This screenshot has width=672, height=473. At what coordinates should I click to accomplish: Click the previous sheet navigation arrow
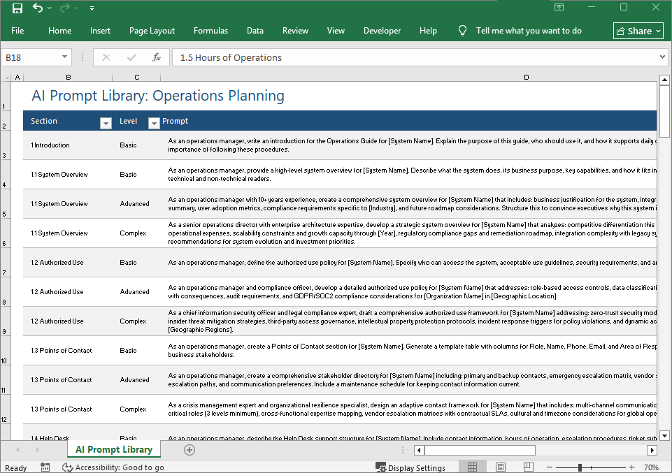pyautogui.click(x=17, y=450)
